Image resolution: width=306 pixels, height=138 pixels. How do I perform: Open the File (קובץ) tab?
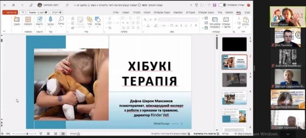coord(247,12)
